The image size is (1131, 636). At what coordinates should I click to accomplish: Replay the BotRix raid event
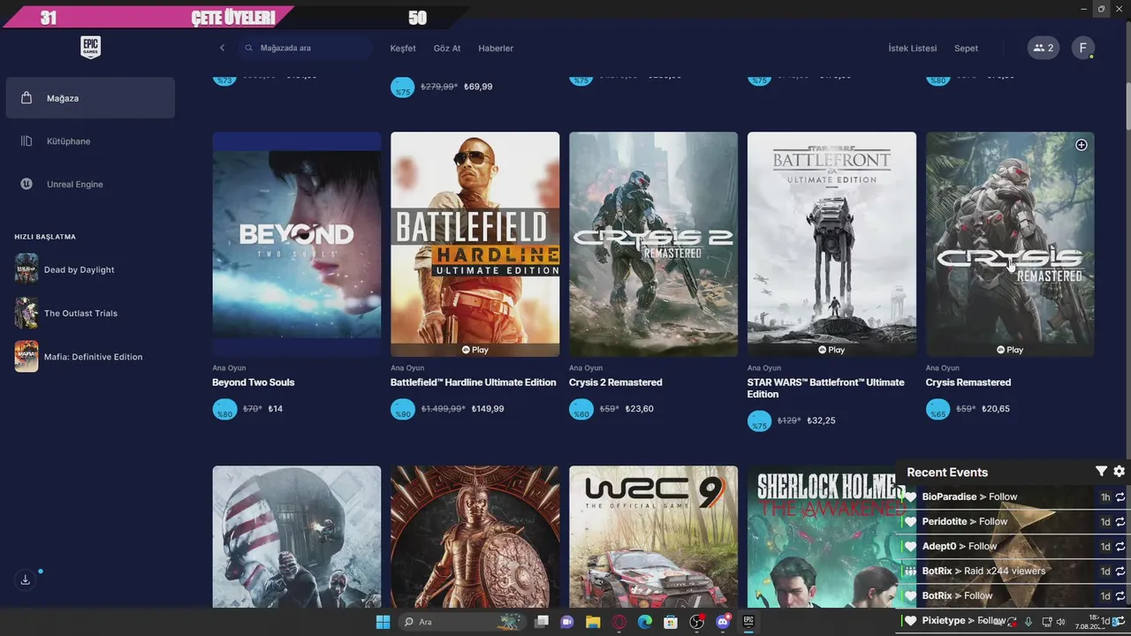pyautogui.click(x=1120, y=572)
